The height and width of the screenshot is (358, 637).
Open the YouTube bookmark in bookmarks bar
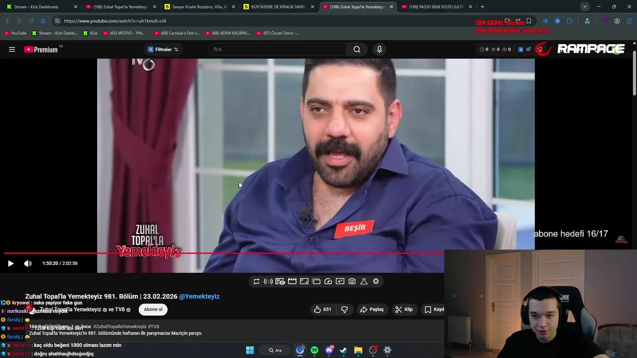[15, 33]
